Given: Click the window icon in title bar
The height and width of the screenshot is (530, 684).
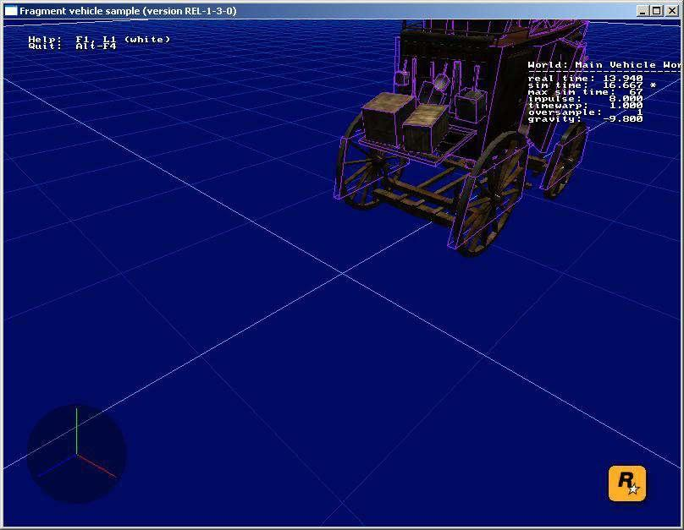Looking at the screenshot, I should [10, 11].
